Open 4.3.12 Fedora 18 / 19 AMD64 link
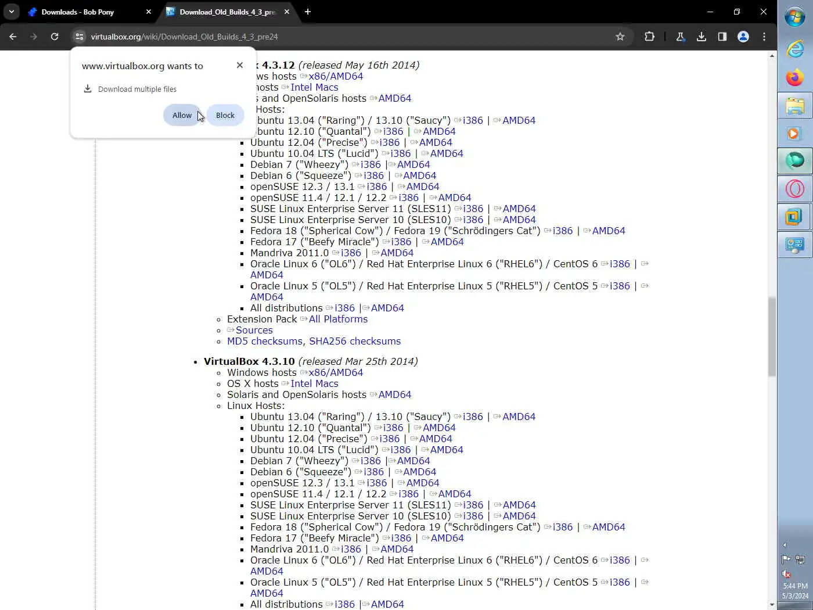 (609, 231)
